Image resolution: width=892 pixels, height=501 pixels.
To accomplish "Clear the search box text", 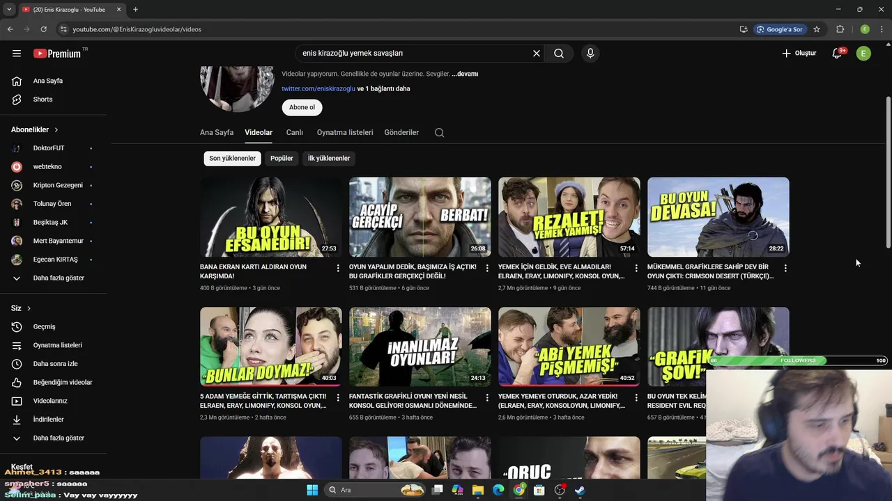I will click(x=537, y=54).
